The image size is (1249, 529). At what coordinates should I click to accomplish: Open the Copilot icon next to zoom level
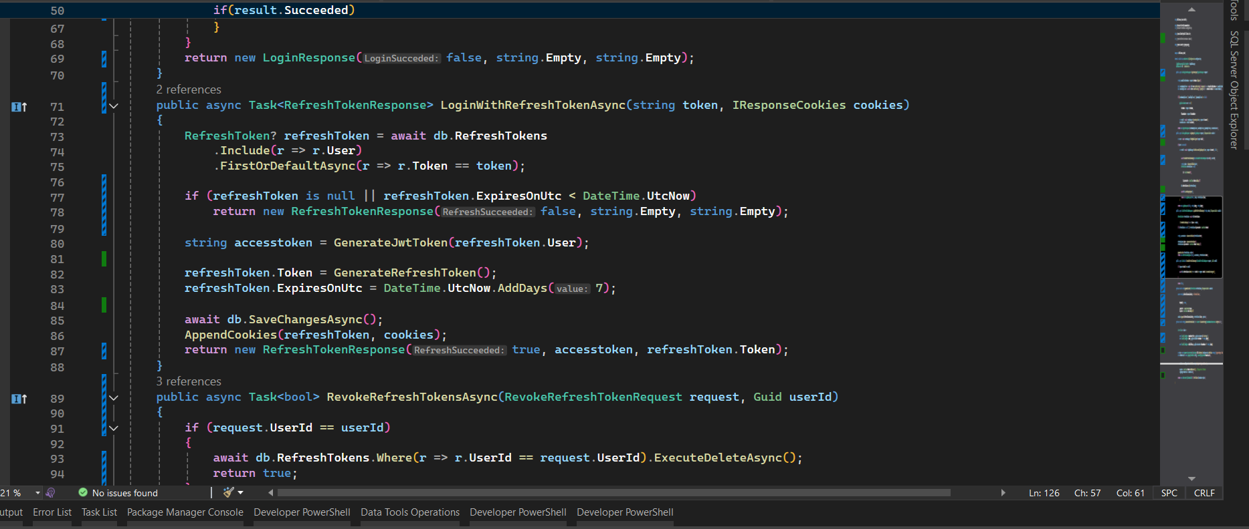click(50, 493)
